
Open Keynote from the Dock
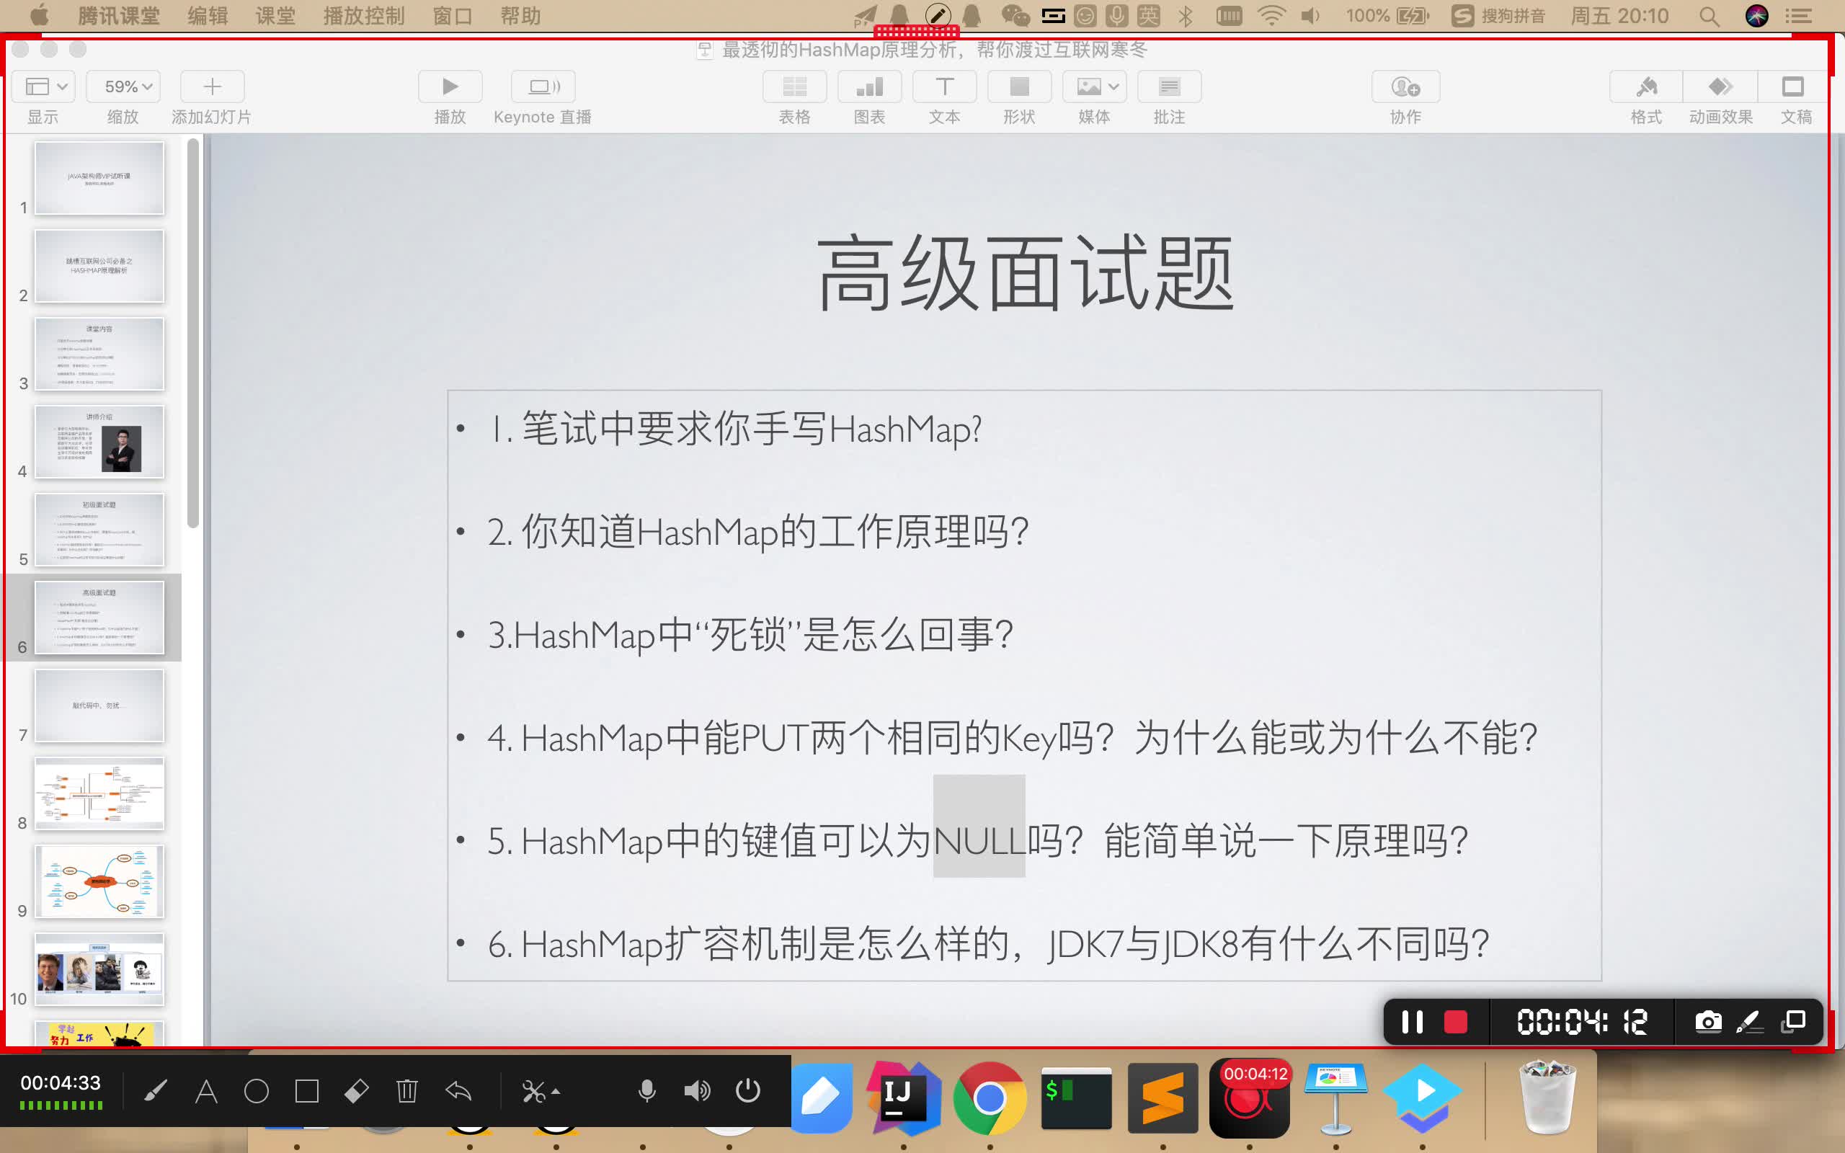tap(1335, 1098)
